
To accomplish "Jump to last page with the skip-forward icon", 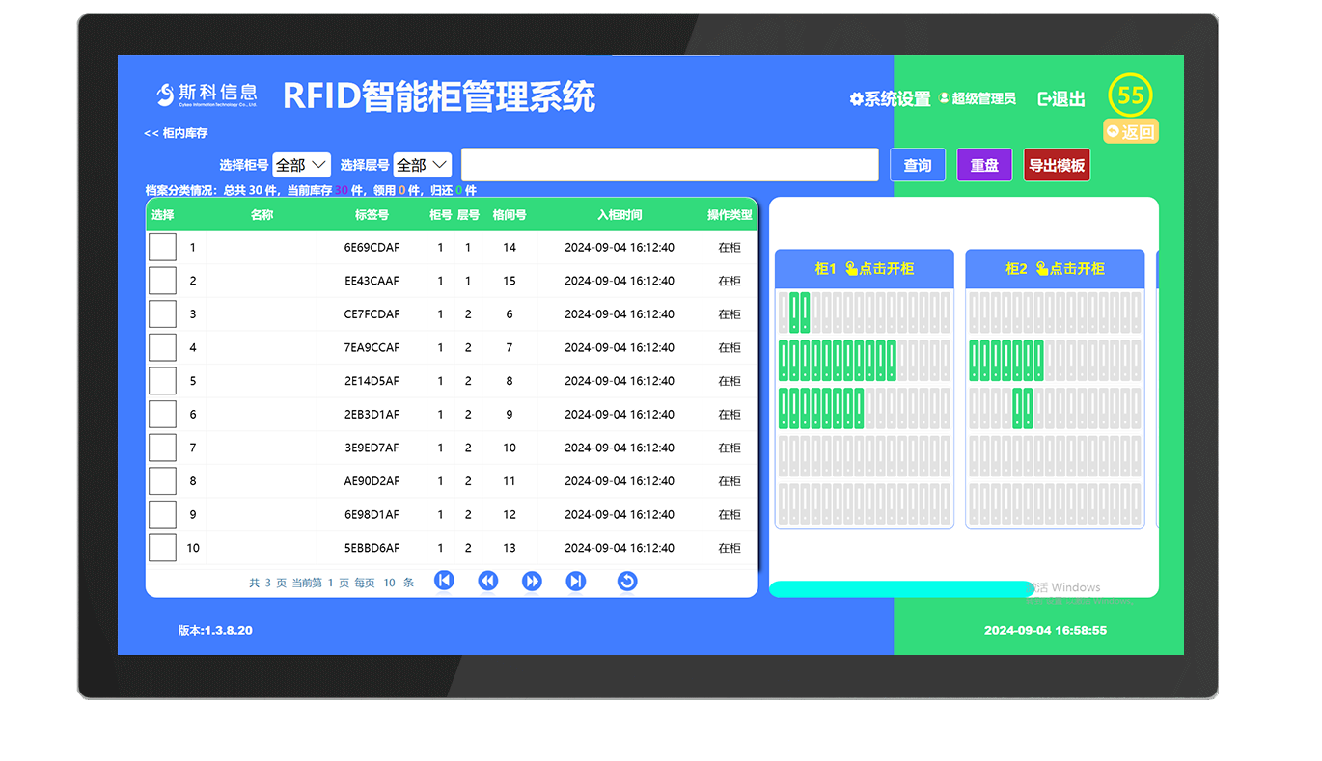I will coord(576,581).
